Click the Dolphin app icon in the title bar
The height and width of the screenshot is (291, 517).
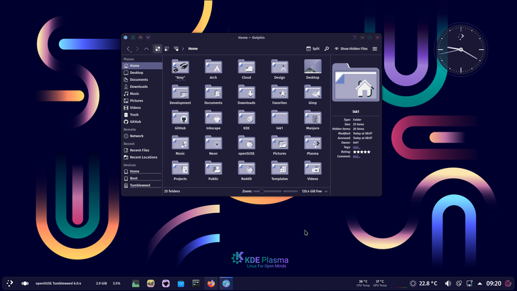click(x=126, y=38)
